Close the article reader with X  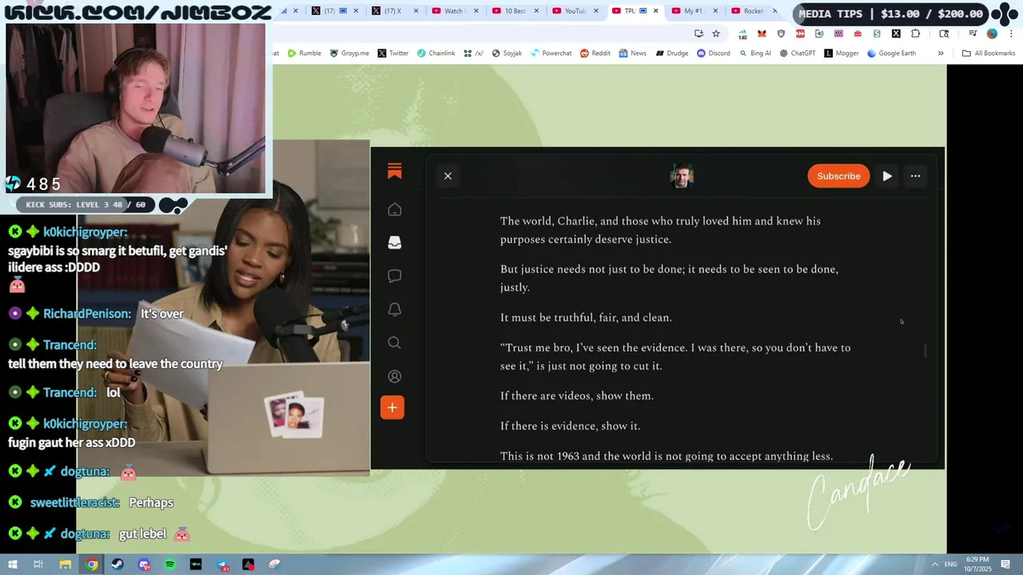(448, 176)
